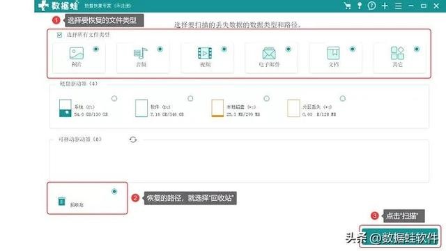
Task: Click the teal scan button at bottom right
Action: coord(400,236)
